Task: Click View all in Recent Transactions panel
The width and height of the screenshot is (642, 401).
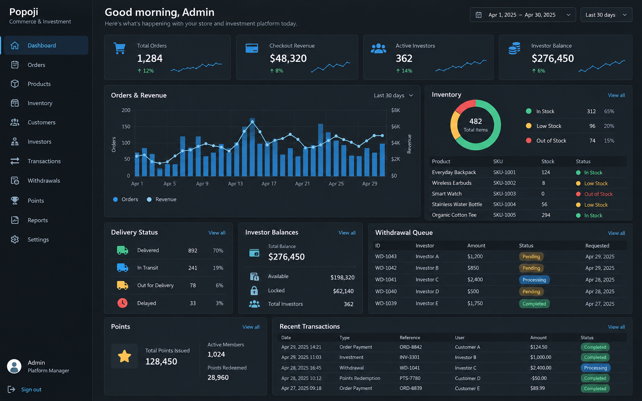Action: pos(616,327)
